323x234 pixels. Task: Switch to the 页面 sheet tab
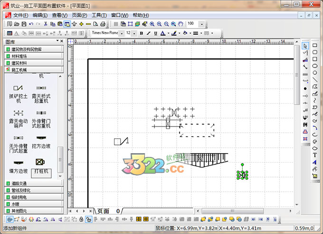103,211
